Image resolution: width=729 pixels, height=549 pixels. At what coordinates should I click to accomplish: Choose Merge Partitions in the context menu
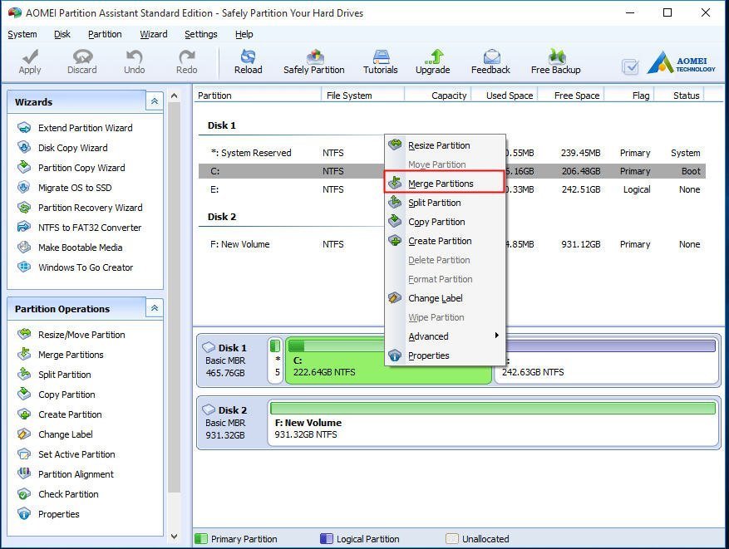click(441, 184)
